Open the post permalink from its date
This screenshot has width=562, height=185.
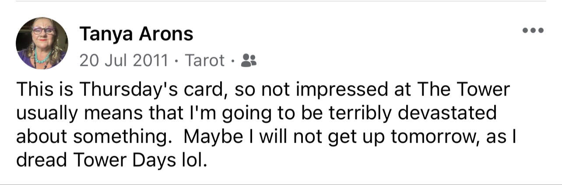(x=124, y=60)
